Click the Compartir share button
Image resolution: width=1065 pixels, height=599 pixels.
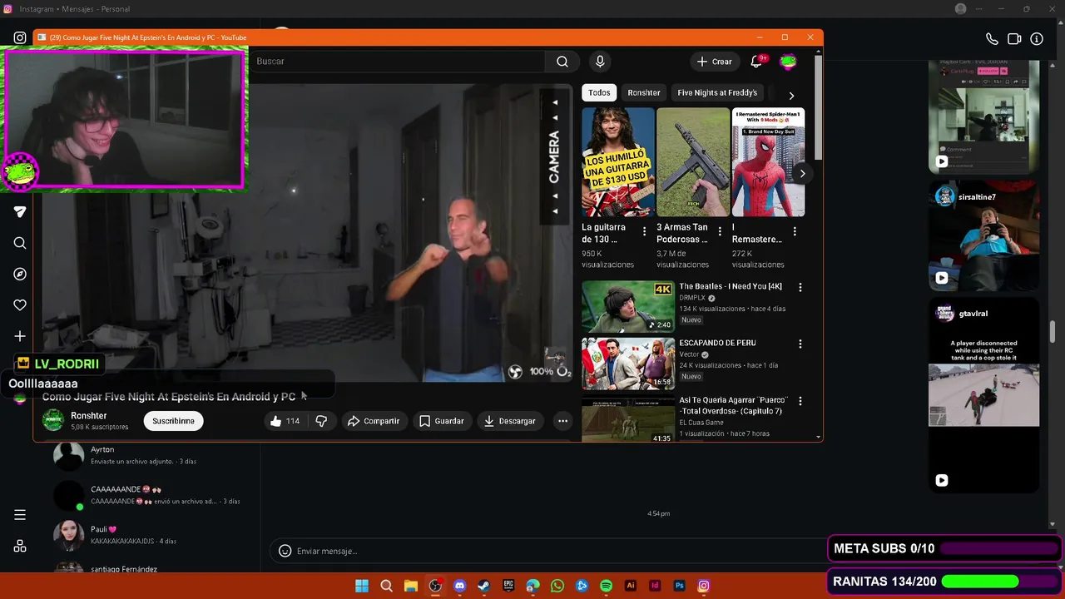(374, 421)
